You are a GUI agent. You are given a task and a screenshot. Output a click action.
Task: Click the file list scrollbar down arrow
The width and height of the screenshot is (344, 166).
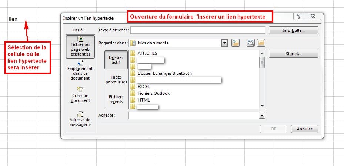262,106
